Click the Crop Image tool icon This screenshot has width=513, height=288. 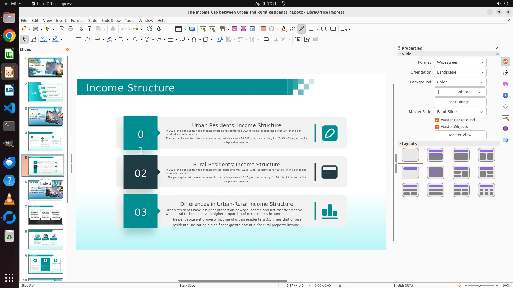click(x=275, y=39)
